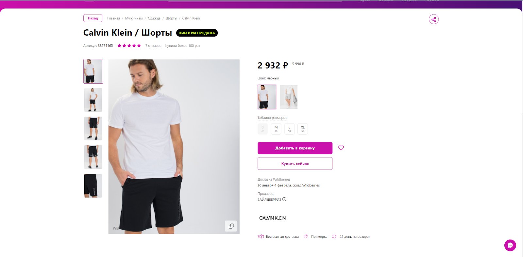The height and width of the screenshot is (257, 523).
Task: Go to Мужчинам breadcrumb
Action: (x=134, y=18)
